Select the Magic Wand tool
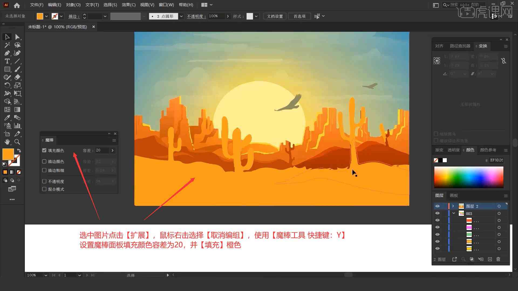 (7, 45)
